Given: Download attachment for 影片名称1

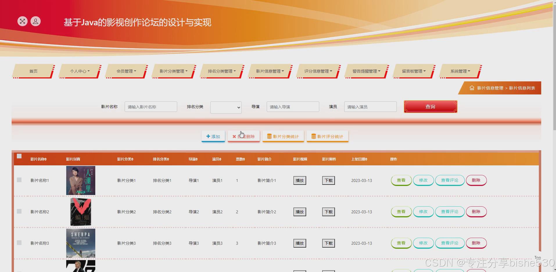Looking at the screenshot, I should (x=329, y=180).
